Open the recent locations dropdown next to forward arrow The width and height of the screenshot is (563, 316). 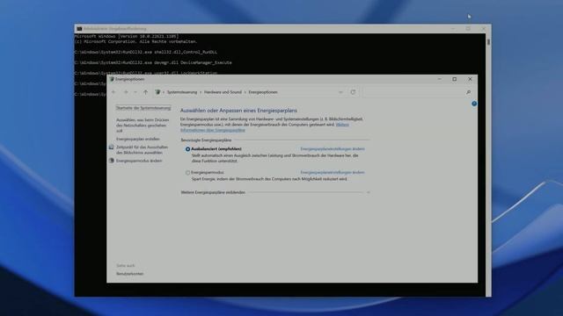[135, 92]
